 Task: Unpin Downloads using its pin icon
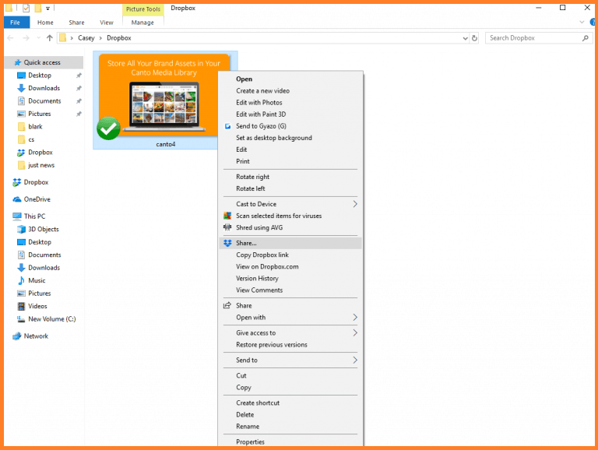(x=79, y=89)
